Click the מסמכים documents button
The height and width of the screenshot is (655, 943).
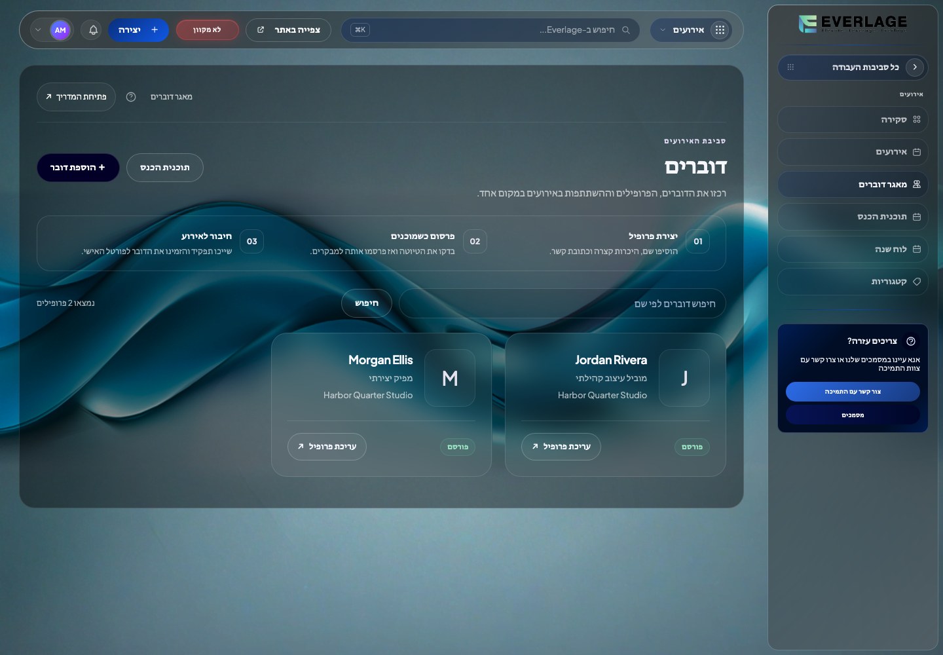853,415
